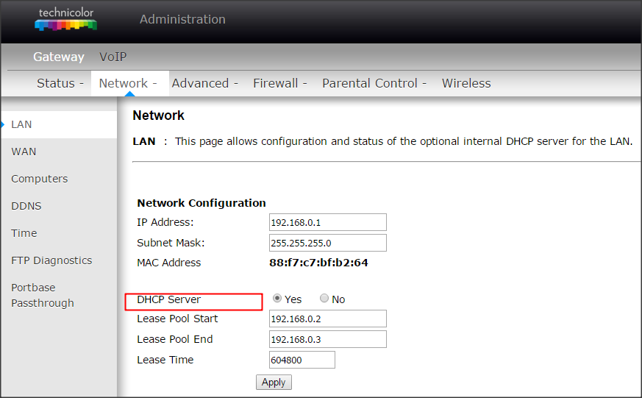Go to the Computers page
Viewport: 642px width, 398px height.
(39, 179)
